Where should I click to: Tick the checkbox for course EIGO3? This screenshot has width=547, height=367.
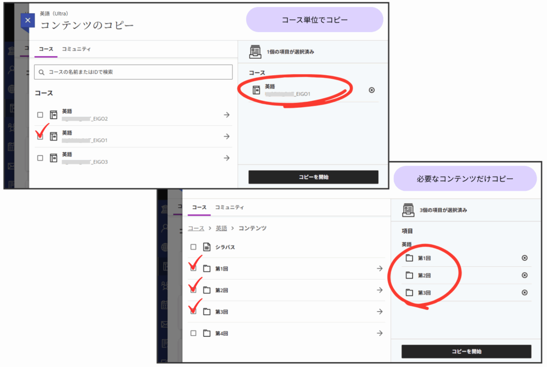pos(40,158)
